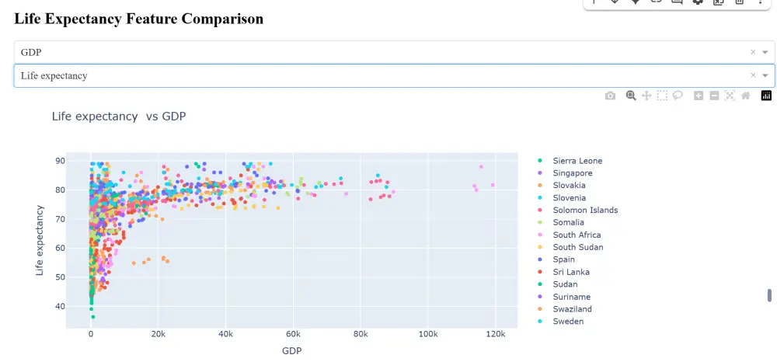
Task: Click the Autoscale axes icon
Action: pyautogui.click(x=730, y=96)
